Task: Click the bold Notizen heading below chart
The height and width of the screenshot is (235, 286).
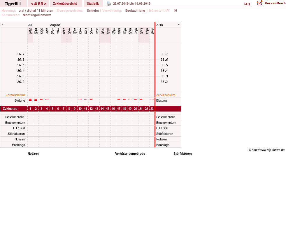Action: pyautogui.click(x=33, y=154)
